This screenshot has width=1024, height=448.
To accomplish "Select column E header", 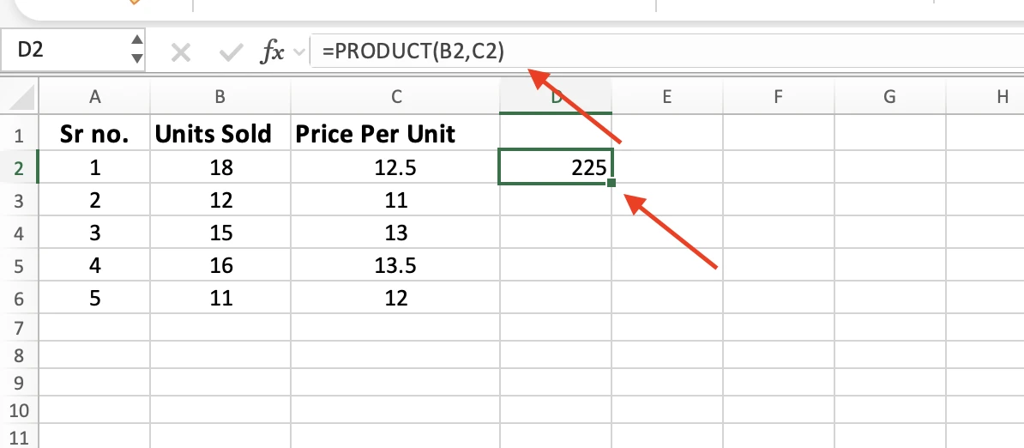I will pyautogui.click(x=666, y=97).
